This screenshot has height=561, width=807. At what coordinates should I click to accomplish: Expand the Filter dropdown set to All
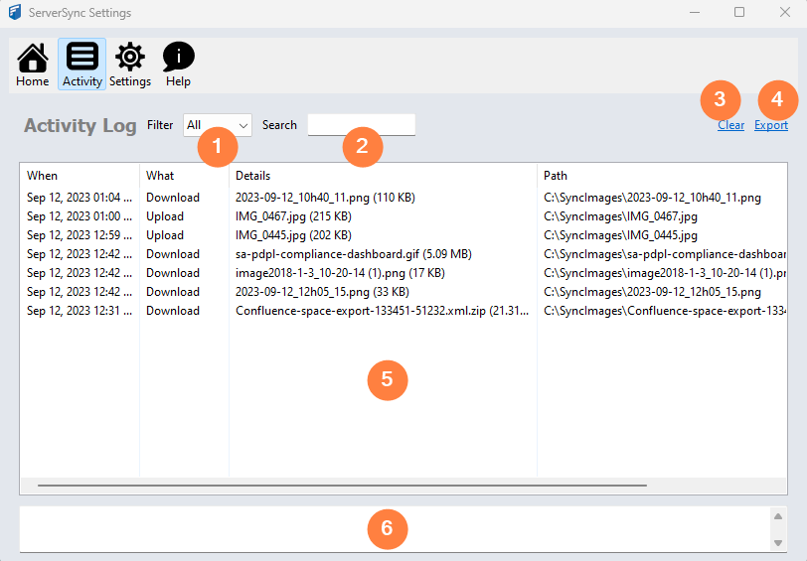tap(218, 125)
